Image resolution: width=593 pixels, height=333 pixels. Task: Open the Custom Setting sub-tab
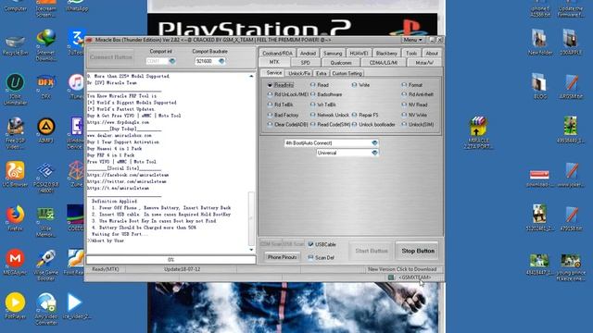pos(347,73)
